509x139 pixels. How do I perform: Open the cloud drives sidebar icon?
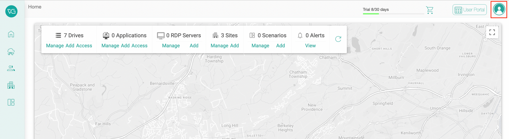click(x=11, y=52)
